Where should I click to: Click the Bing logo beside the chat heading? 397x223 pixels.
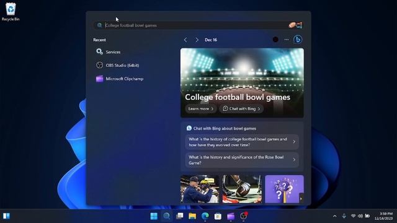tap(189, 128)
